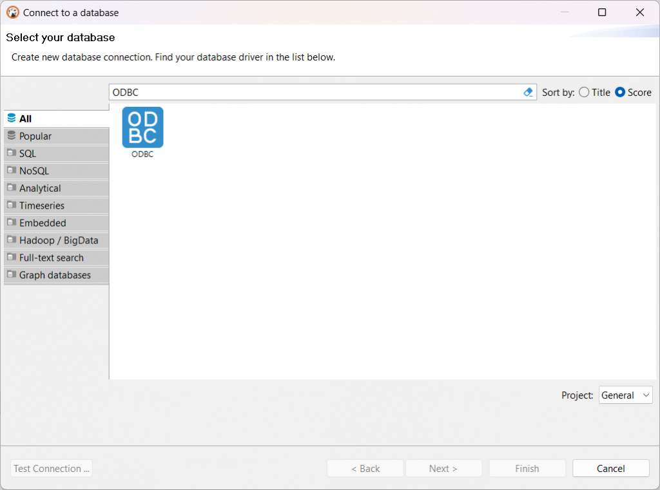
Task: Open the Hadoop / BigData category
Action: (57, 240)
